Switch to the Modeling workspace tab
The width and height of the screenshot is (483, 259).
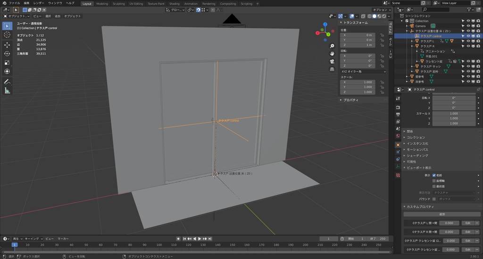[102, 3]
